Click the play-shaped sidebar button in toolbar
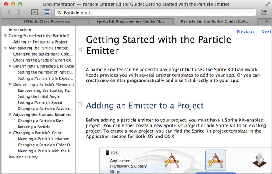The width and height of the screenshot is (272, 174). [x=35, y=12]
